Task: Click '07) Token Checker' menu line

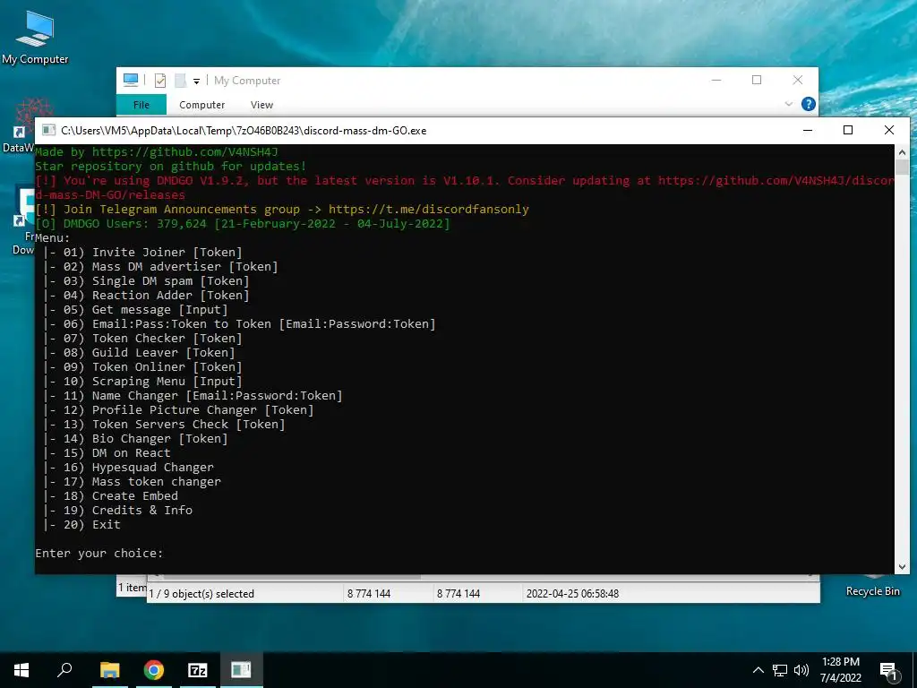Action: 152,338
